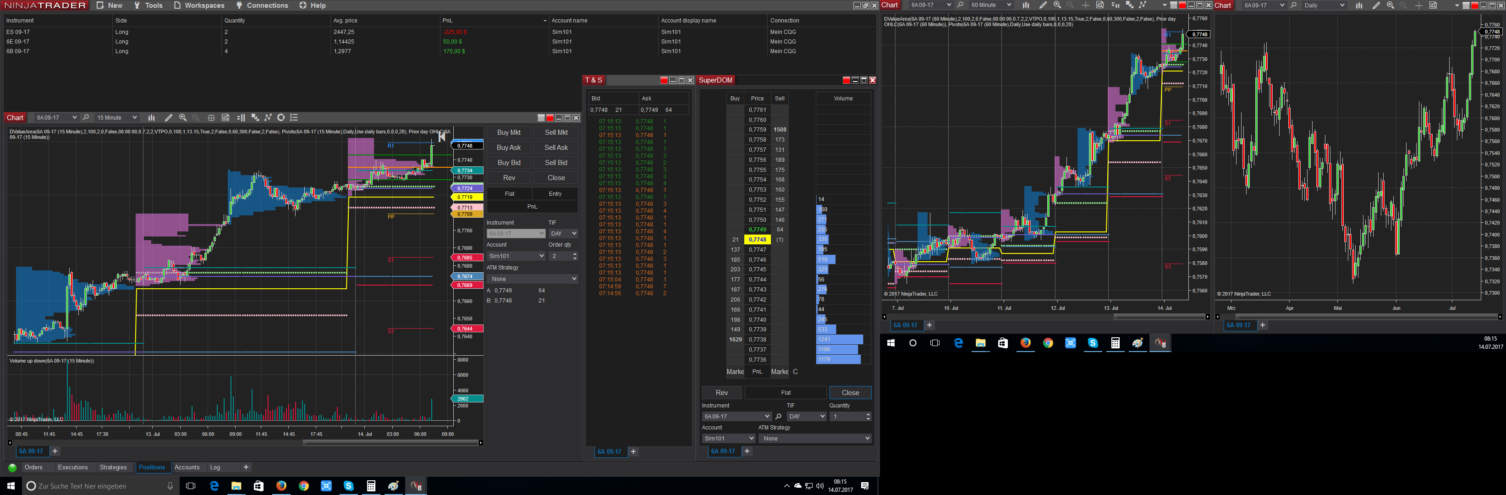Open bar style settings in Daily chart
The image size is (1506, 495).
click(1359, 5)
